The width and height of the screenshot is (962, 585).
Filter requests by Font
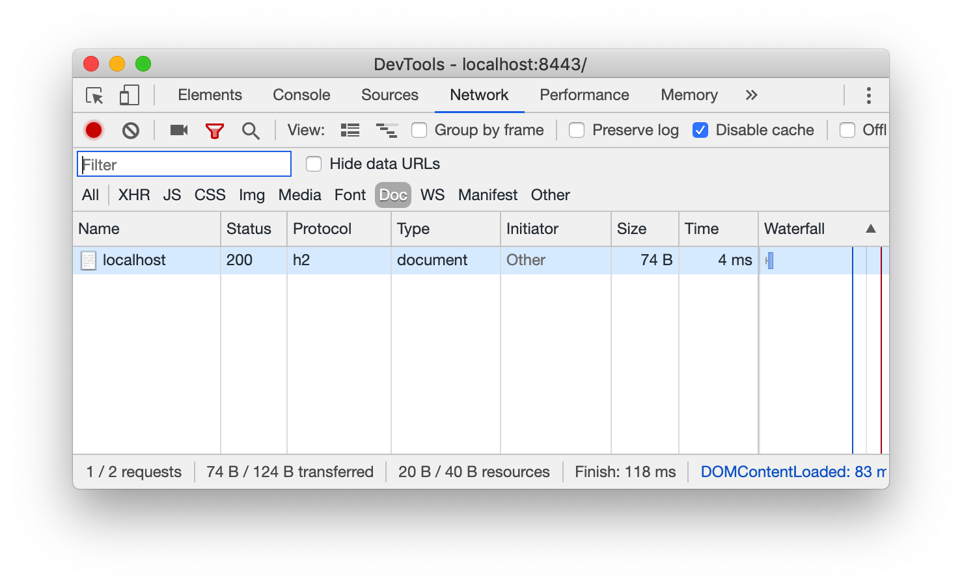[x=350, y=195]
